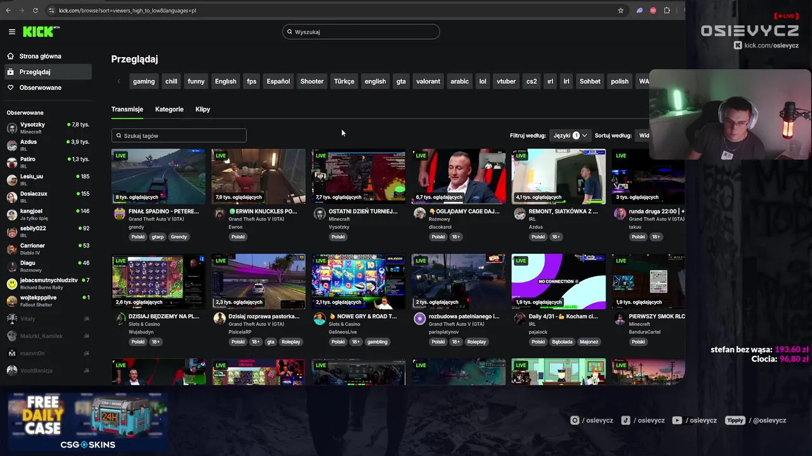812x456 pixels.
Task: Click the gambling tag under GalineosLive
Action: point(377,342)
